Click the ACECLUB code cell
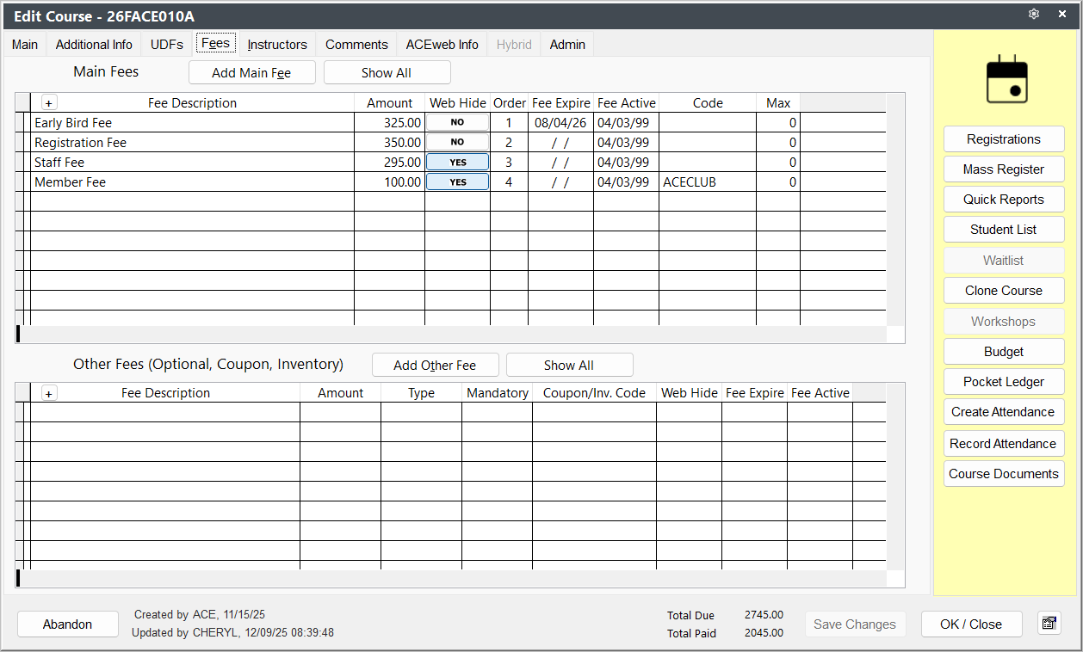The width and height of the screenshot is (1083, 652). (708, 182)
